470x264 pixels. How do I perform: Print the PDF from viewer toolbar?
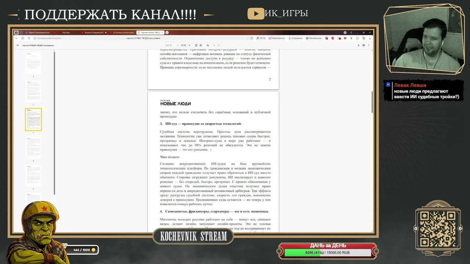point(364,45)
